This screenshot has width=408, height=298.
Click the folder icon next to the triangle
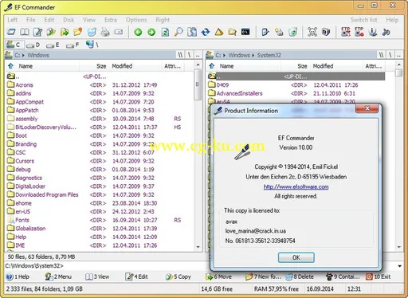click(232, 32)
